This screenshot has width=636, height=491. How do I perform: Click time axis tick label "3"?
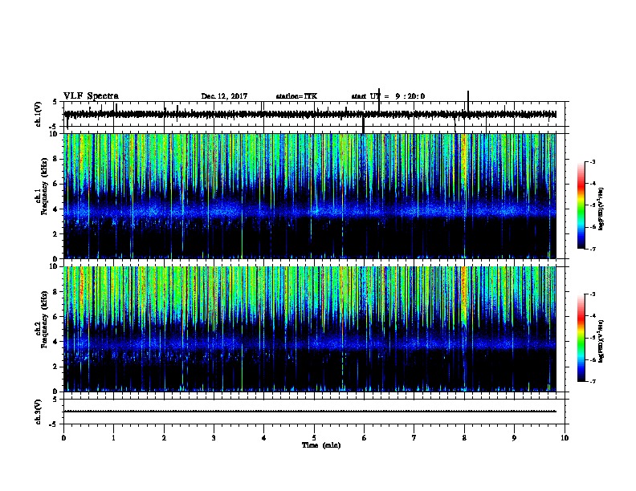(x=214, y=438)
